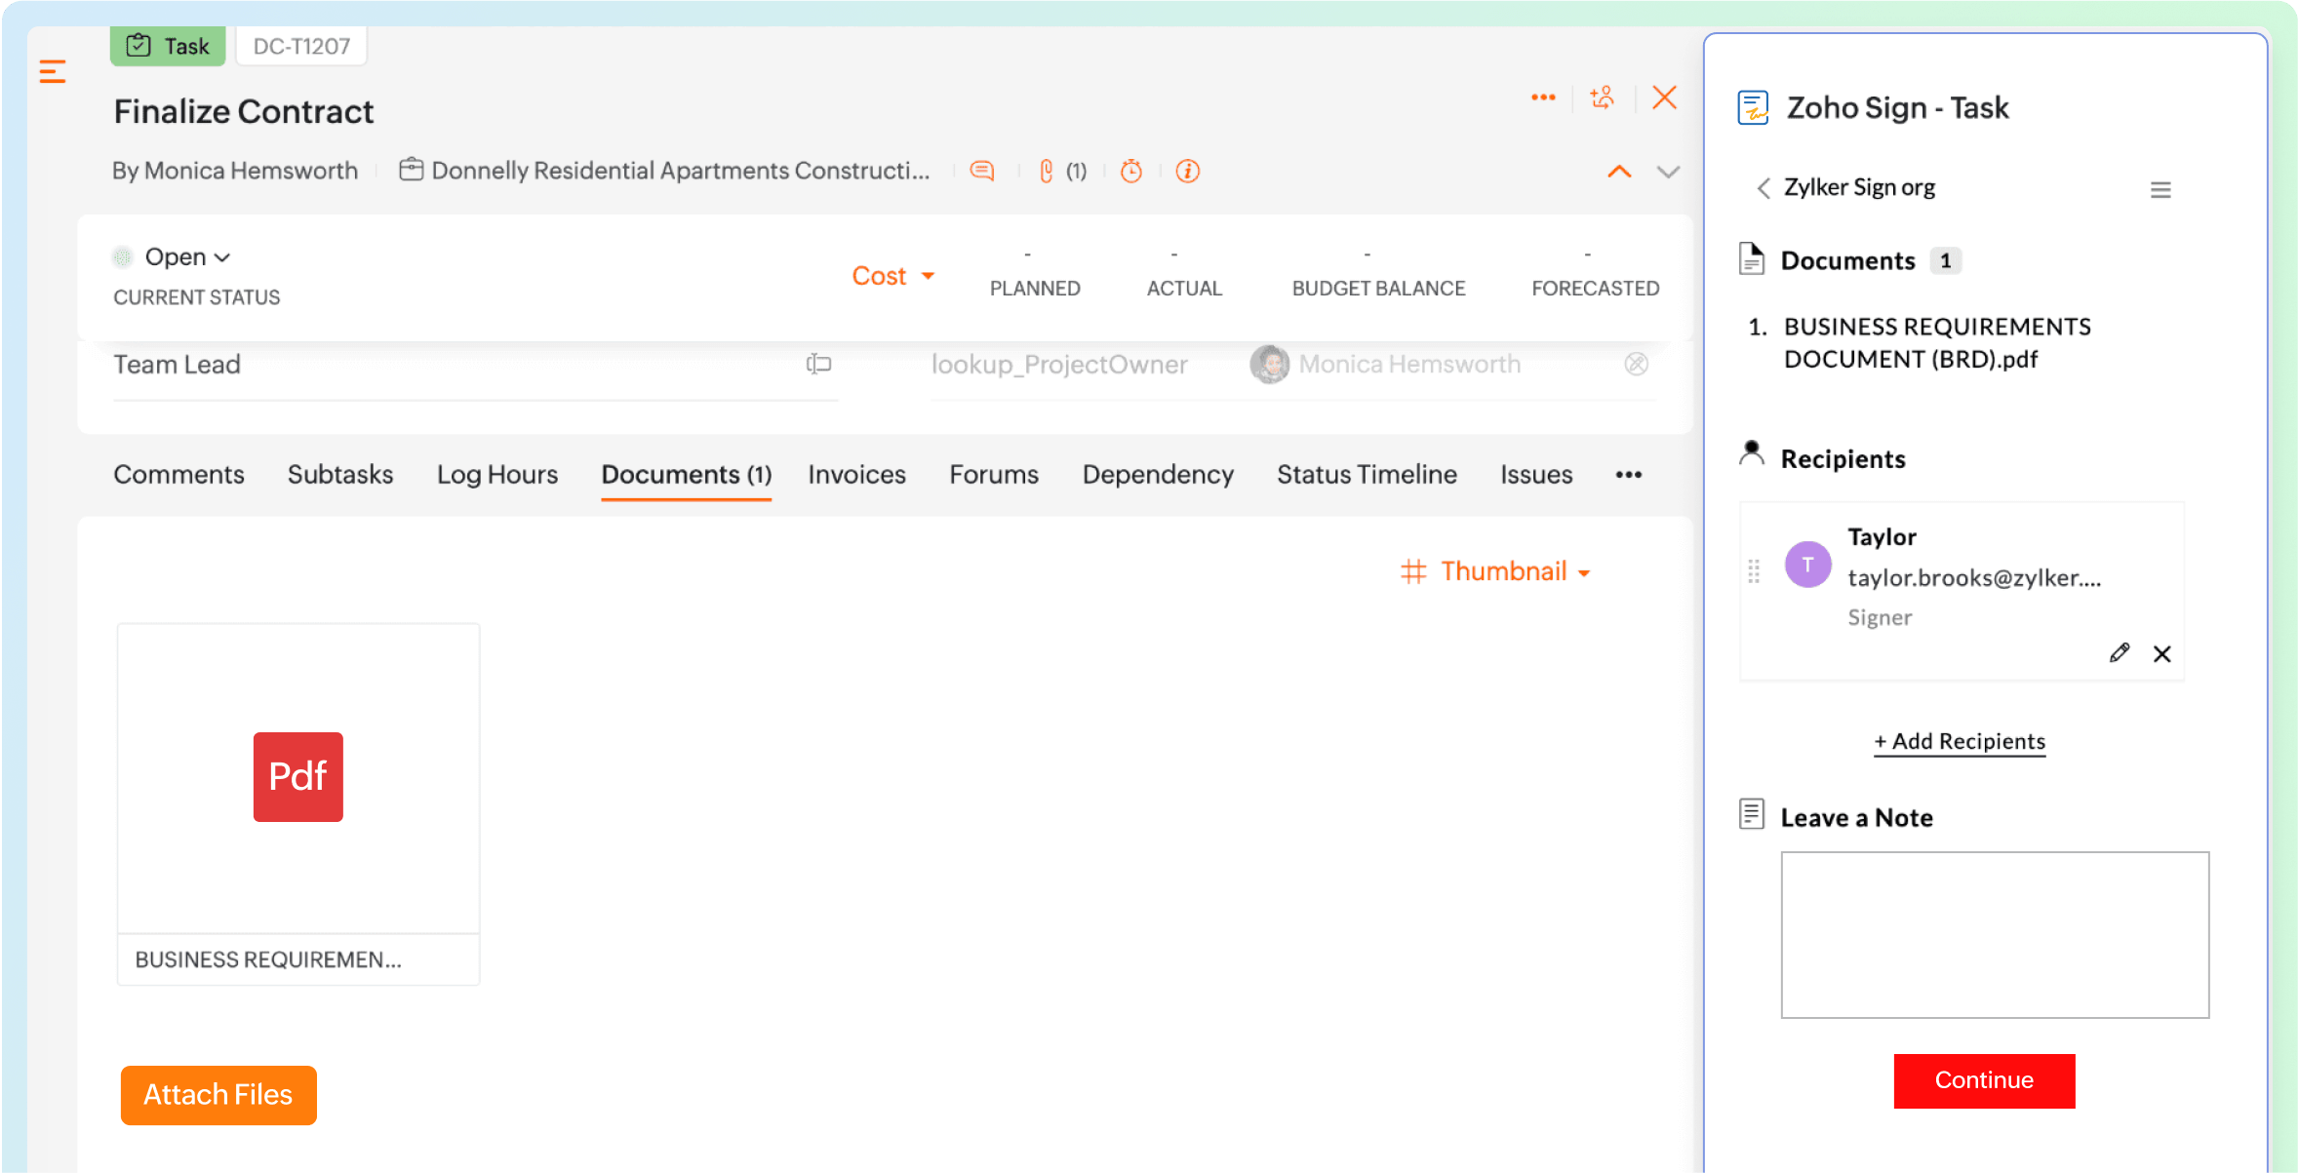Click the Attach Files button

218,1095
